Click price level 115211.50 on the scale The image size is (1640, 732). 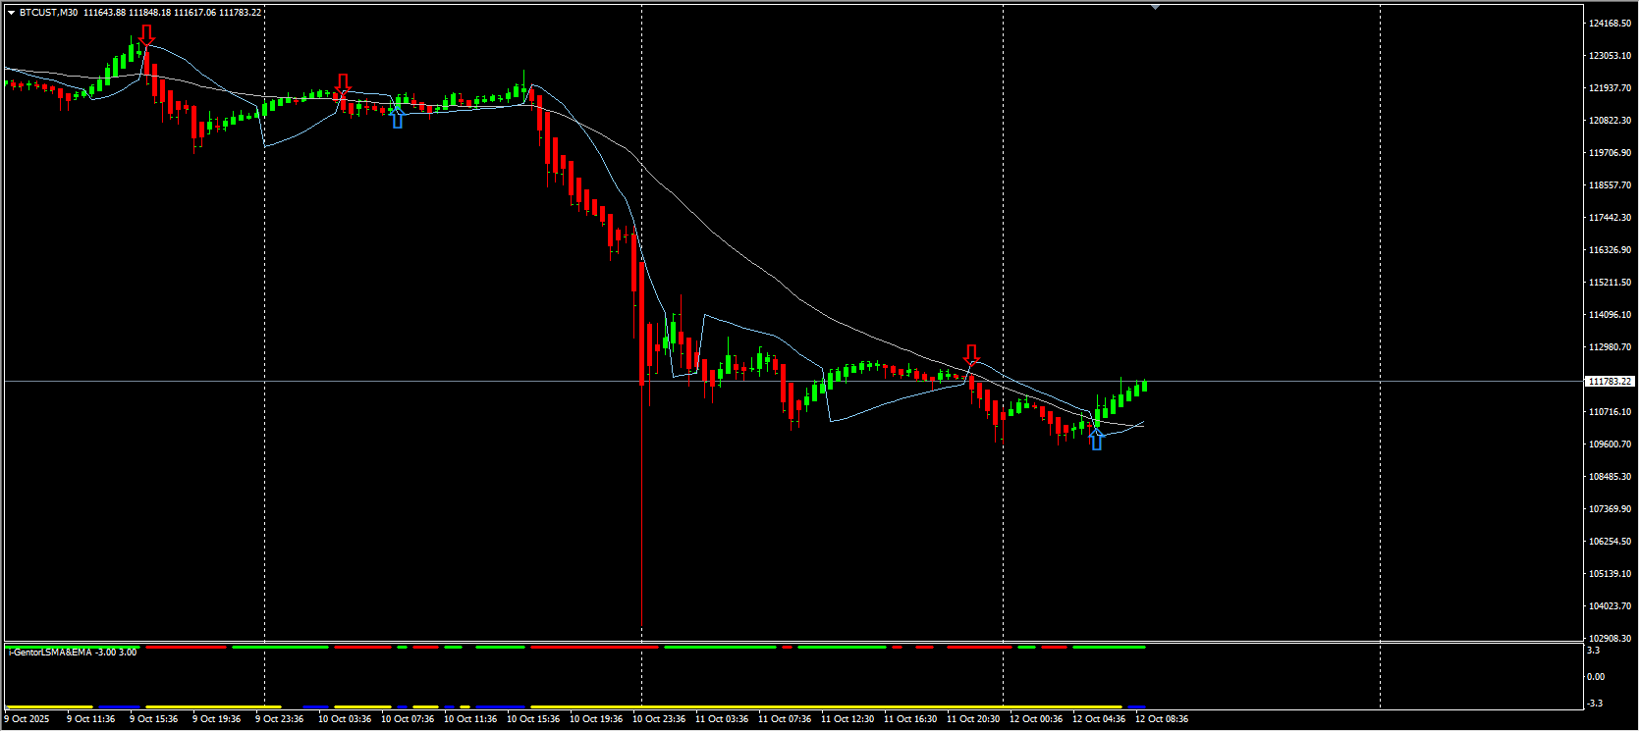click(1611, 283)
